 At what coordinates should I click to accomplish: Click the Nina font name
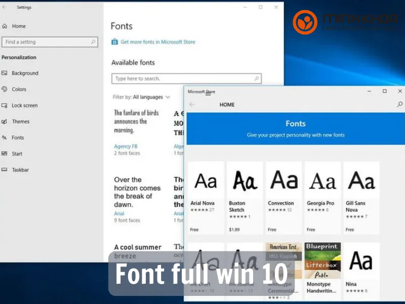[351, 284]
